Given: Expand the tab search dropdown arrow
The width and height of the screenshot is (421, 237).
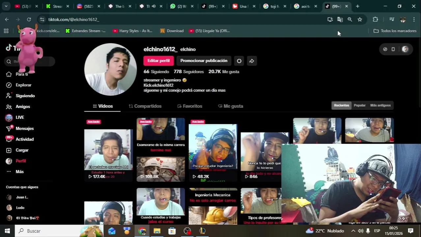Looking at the screenshot, I should 6,6.
